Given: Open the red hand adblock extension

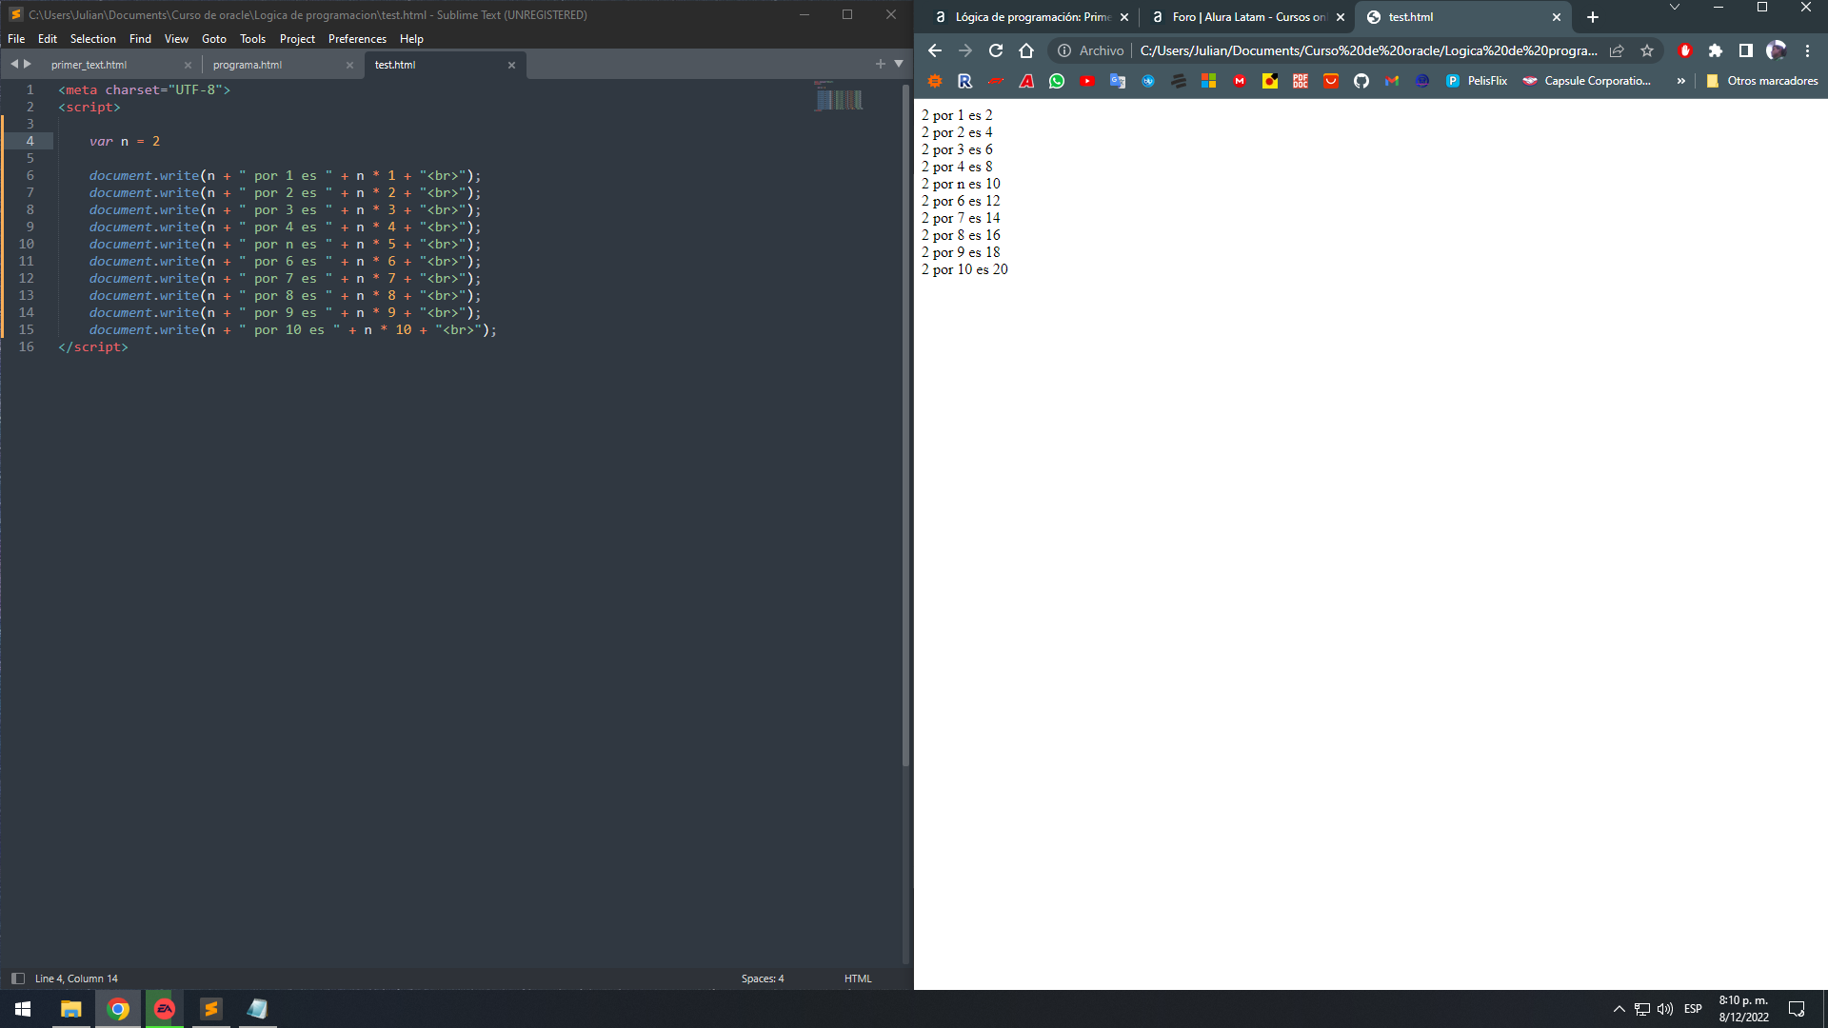Looking at the screenshot, I should click(x=1685, y=50).
